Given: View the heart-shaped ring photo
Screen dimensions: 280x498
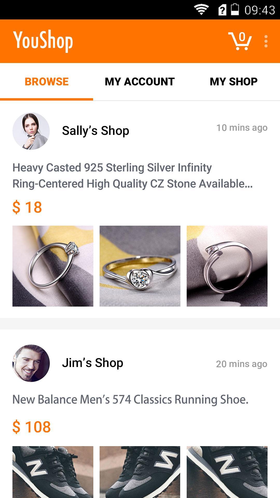Looking at the screenshot, I should tap(140, 266).
